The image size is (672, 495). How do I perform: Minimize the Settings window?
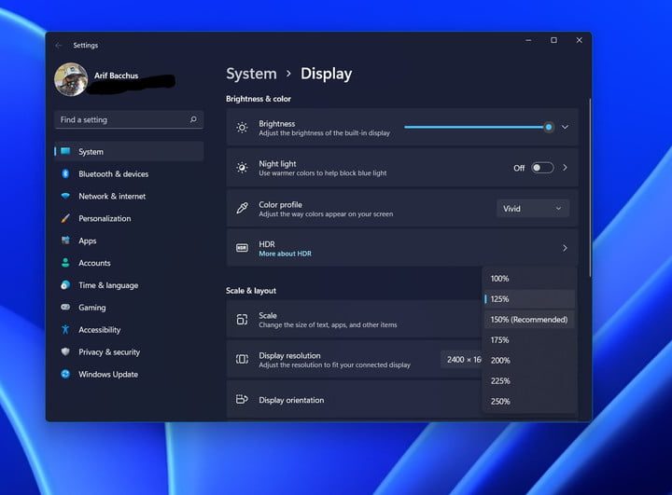(528, 40)
